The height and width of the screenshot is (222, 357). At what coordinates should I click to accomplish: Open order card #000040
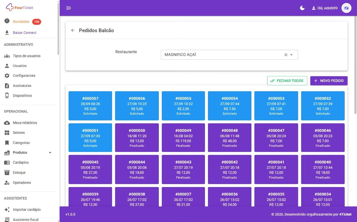pos(323,169)
